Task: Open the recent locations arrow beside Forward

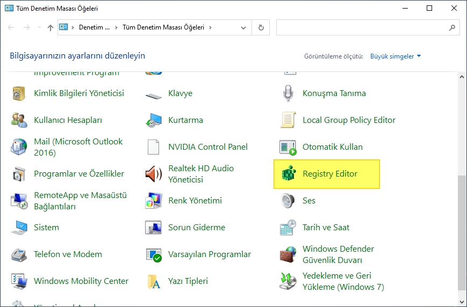Action: click(x=39, y=27)
